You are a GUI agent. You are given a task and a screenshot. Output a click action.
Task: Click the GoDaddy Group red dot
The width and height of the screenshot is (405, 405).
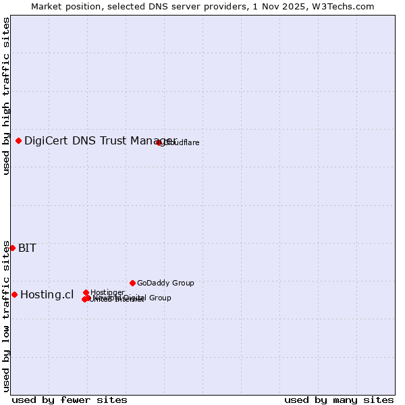pos(132,283)
